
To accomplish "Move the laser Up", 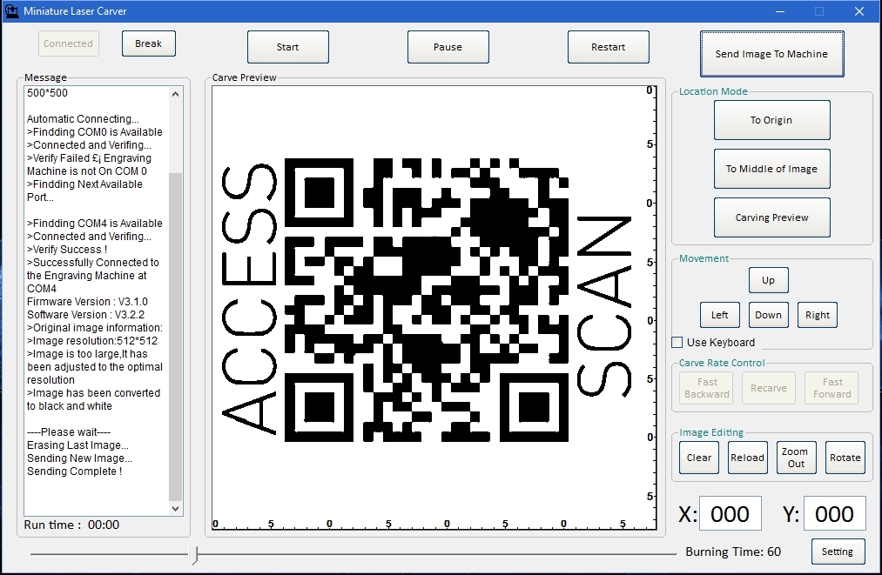I will [768, 280].
